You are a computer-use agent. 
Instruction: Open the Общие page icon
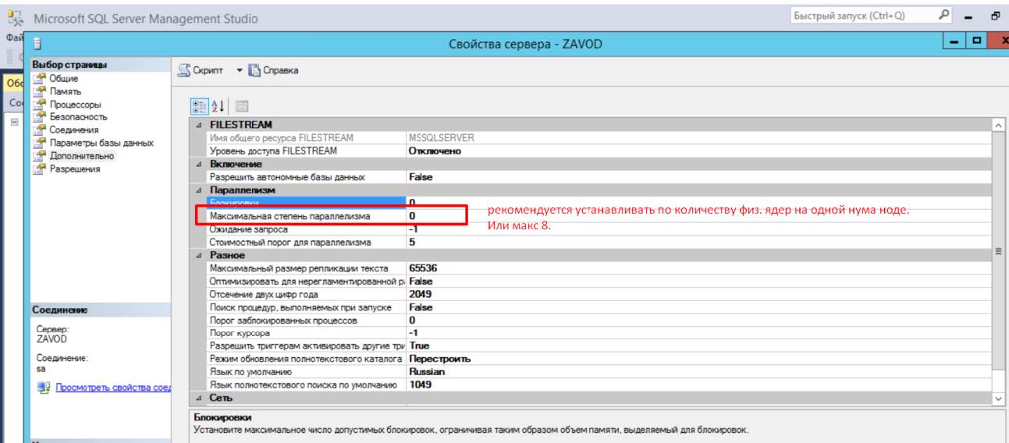click(x=41, y=79)
